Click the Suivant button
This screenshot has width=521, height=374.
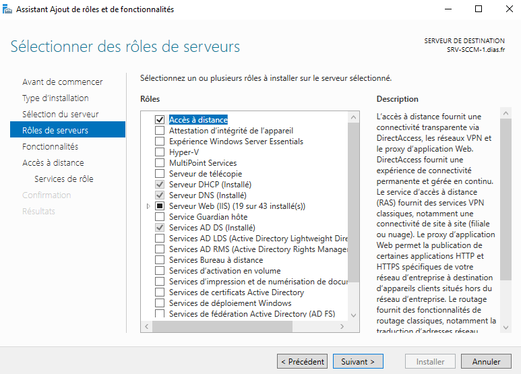(358, 362)
